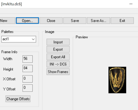Click the New button

tap(7, 20)
